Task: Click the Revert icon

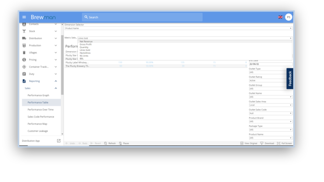Action: [x=92, y=143]
